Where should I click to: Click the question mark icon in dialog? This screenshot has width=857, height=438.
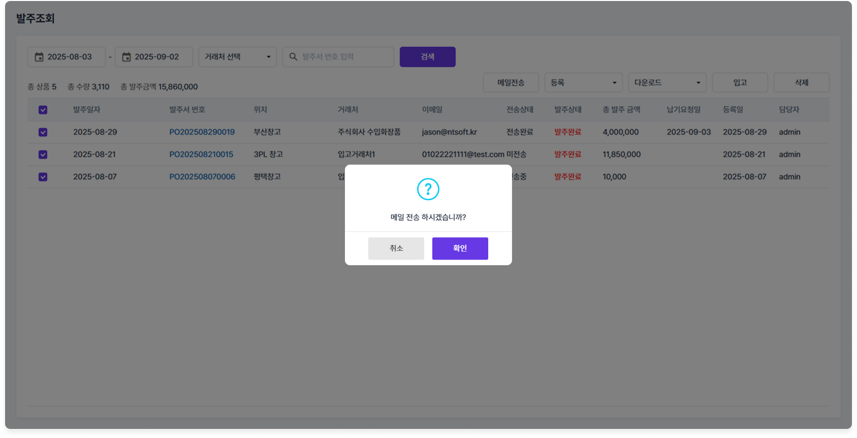tap(428, 189)
